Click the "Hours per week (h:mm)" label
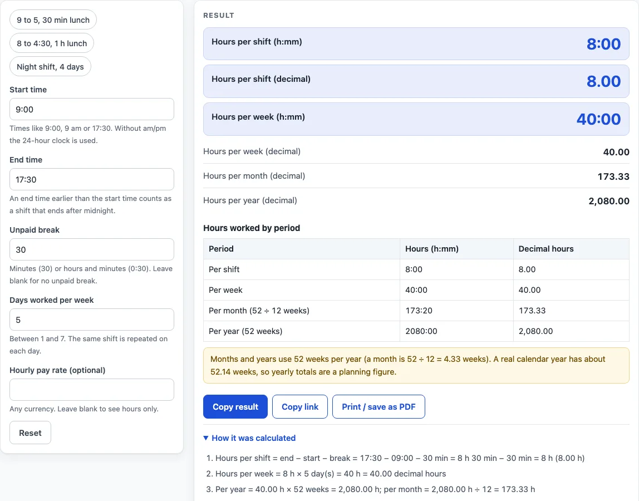 [x=258, y=117]
